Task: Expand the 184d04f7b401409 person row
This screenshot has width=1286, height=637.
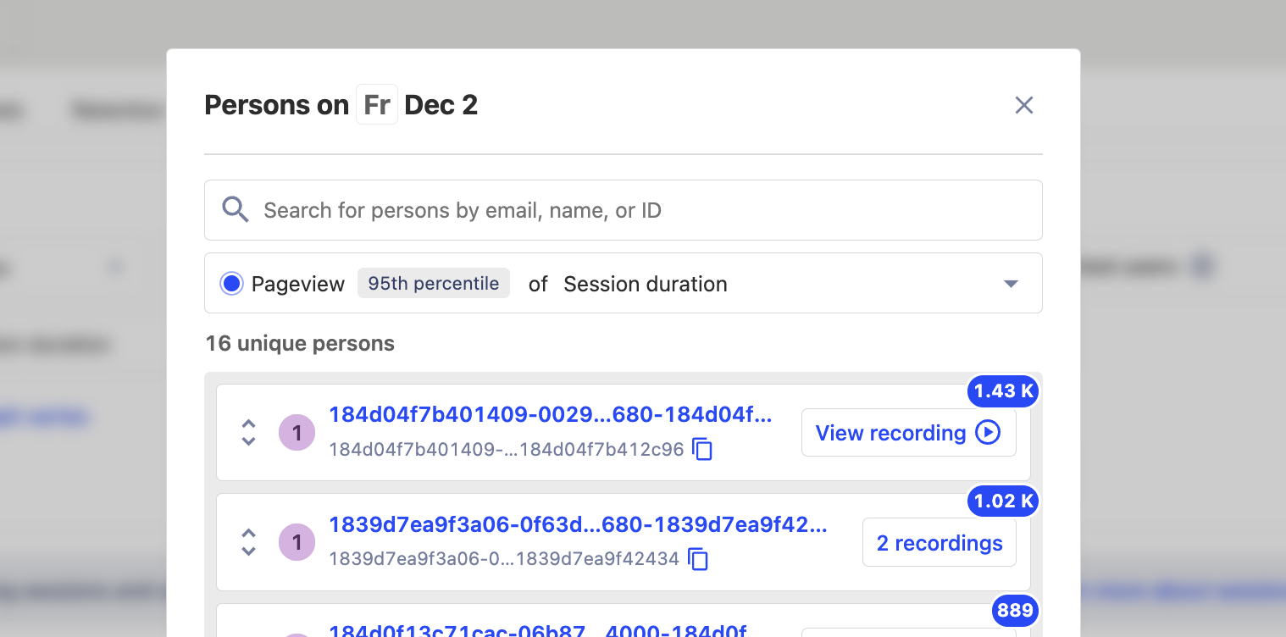Action: coord(248,433)
